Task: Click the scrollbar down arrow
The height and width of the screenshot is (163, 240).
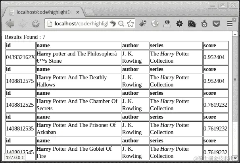Action: (x=235, y=158)
